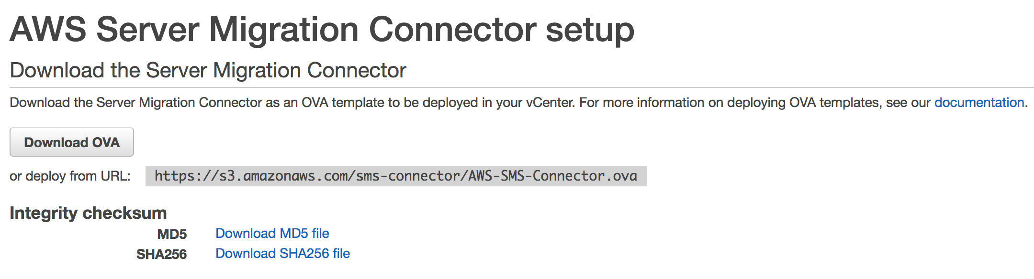This screenshot has height=279, width=1034.
Task: Download the SHA256 file
Action: 282,254
